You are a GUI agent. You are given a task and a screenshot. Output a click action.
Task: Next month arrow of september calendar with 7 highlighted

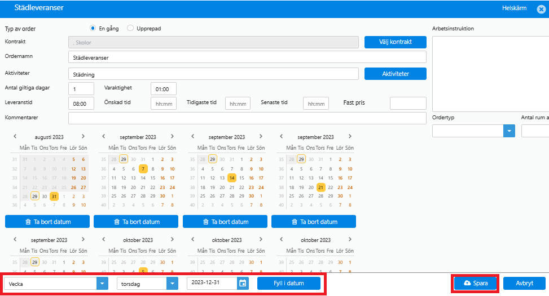(x=172, y=137)
